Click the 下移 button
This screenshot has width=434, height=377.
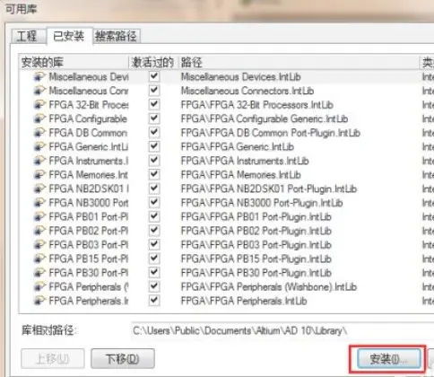tap(123, 358)
